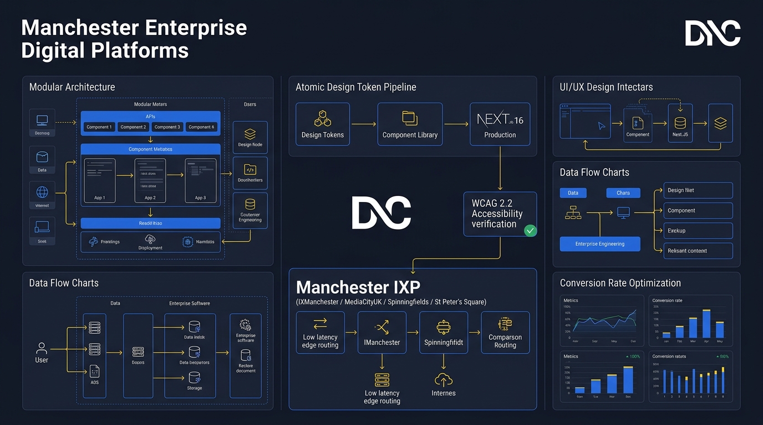Image resolution: width=763 pixels, height=425 pixels.
Task: Click the NEXT.js 16 Production logo
Action: click(500, 119)
